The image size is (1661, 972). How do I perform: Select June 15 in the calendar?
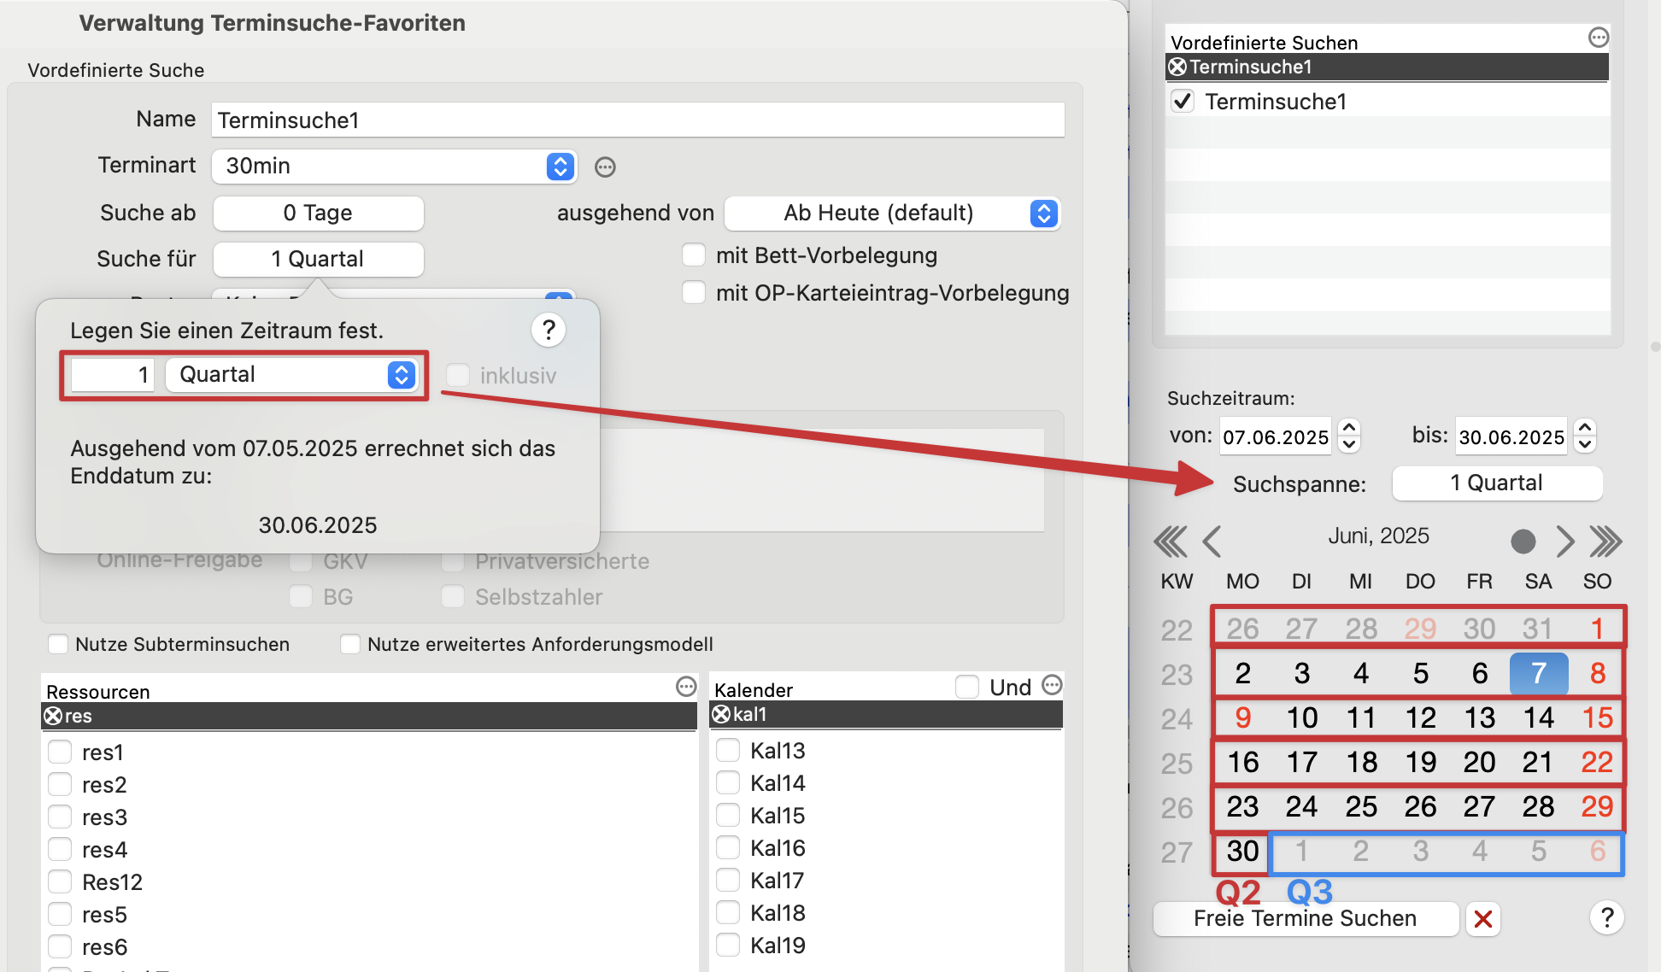click(x=1597, y=718)
